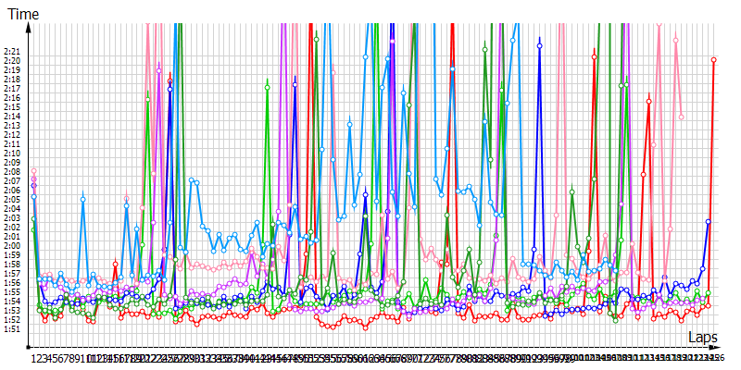Select the first light blue spike at 2:05

[83, 198]
